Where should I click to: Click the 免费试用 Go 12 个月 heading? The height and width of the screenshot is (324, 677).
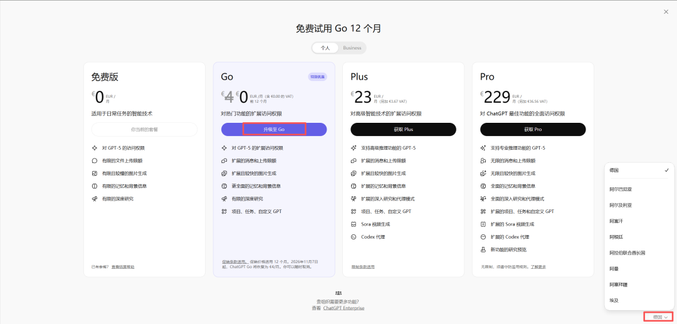[338, 28]
